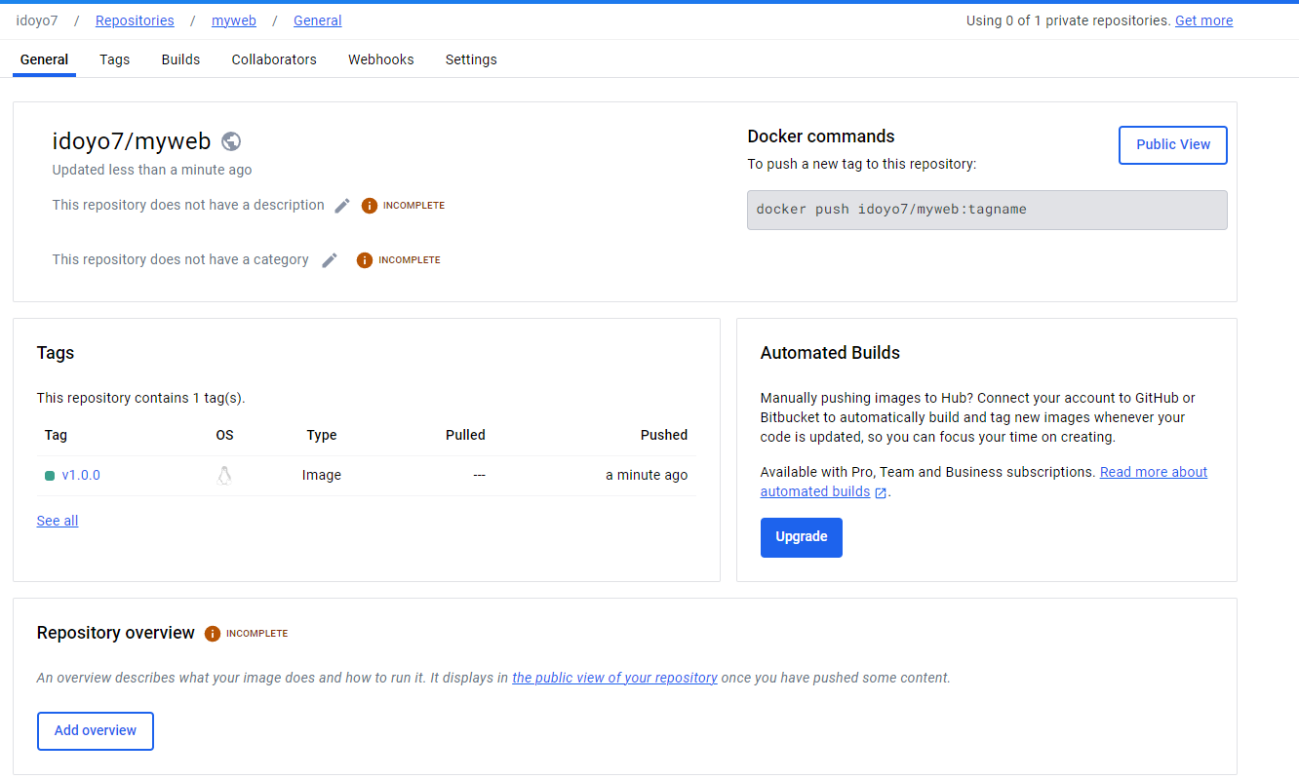The height and width of the screenshot is (780, 1299).
Task: Click the Public View button
Action: tap(1173, 144)
